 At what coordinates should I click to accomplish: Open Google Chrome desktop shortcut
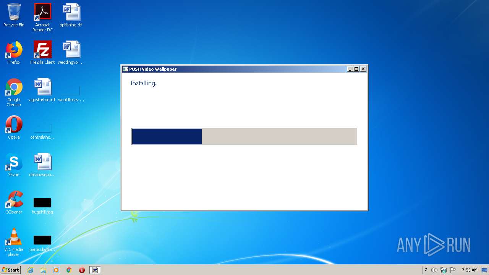(x=14, y=92)
